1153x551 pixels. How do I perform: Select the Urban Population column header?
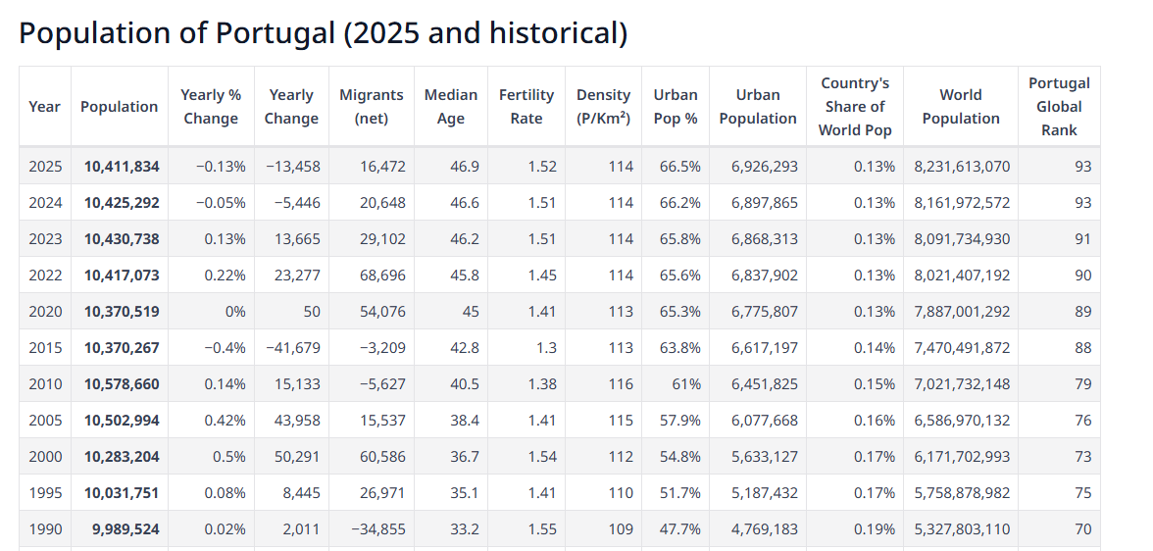click(x=758, y=107)
